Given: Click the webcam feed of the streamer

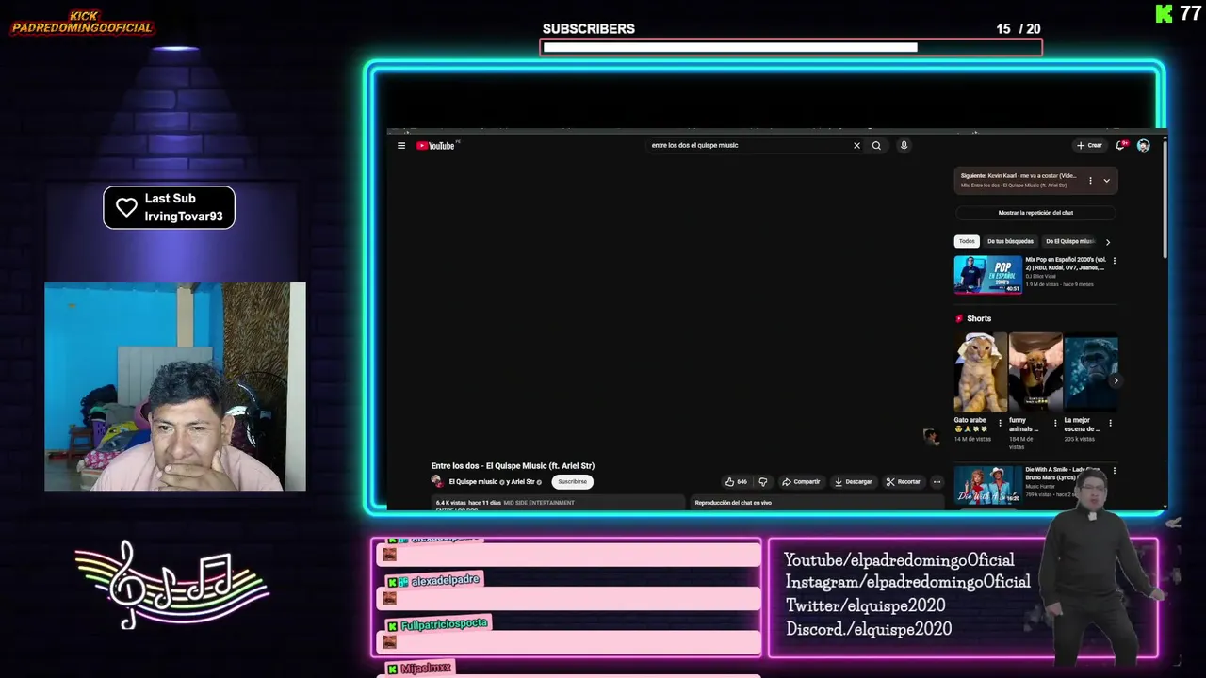Looking at the screenshot, I should pos(175,387).
